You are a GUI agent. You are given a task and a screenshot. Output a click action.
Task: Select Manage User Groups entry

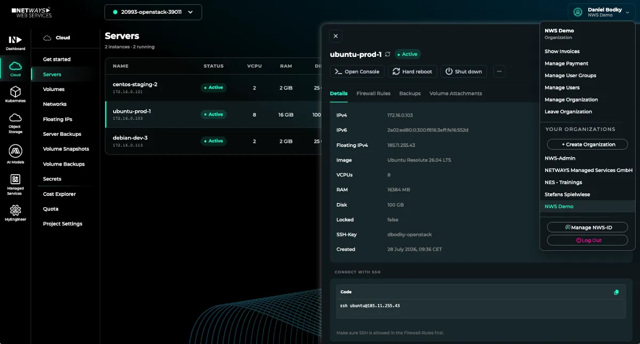point(570,76)
